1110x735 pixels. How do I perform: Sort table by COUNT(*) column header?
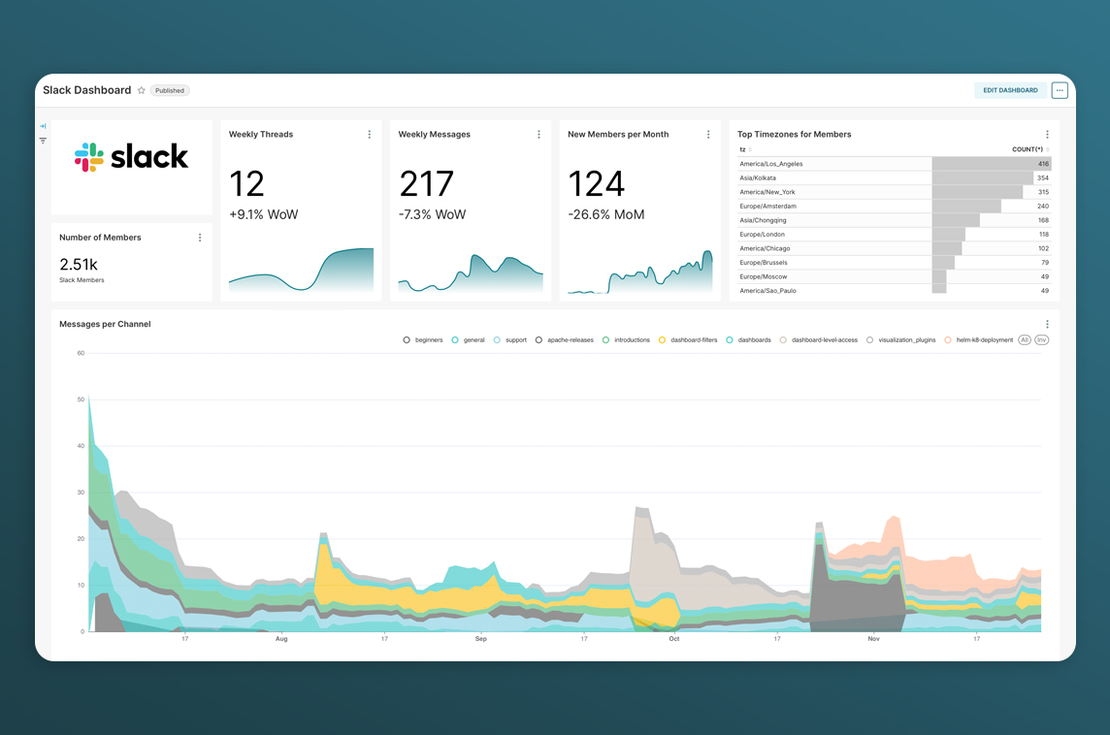coord(1027,149)
